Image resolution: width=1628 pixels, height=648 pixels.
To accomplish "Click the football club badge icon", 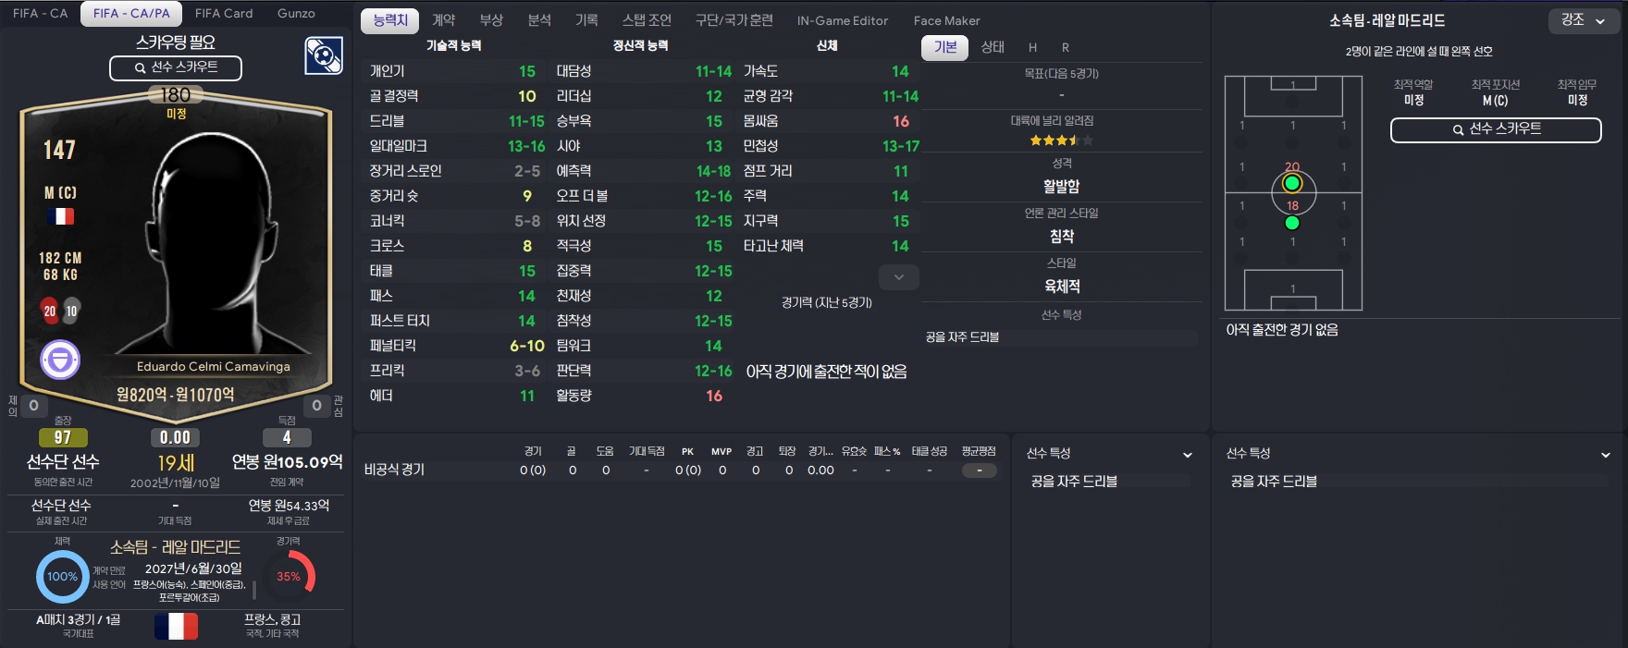I will coord(324,55).
